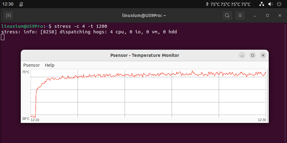
Task: Close the Psensor Temperature Monitor window
Action: point(263,55)
